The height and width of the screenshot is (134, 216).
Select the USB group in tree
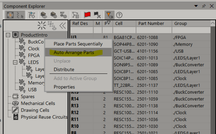pyautogui.click(x=32, y=90)
